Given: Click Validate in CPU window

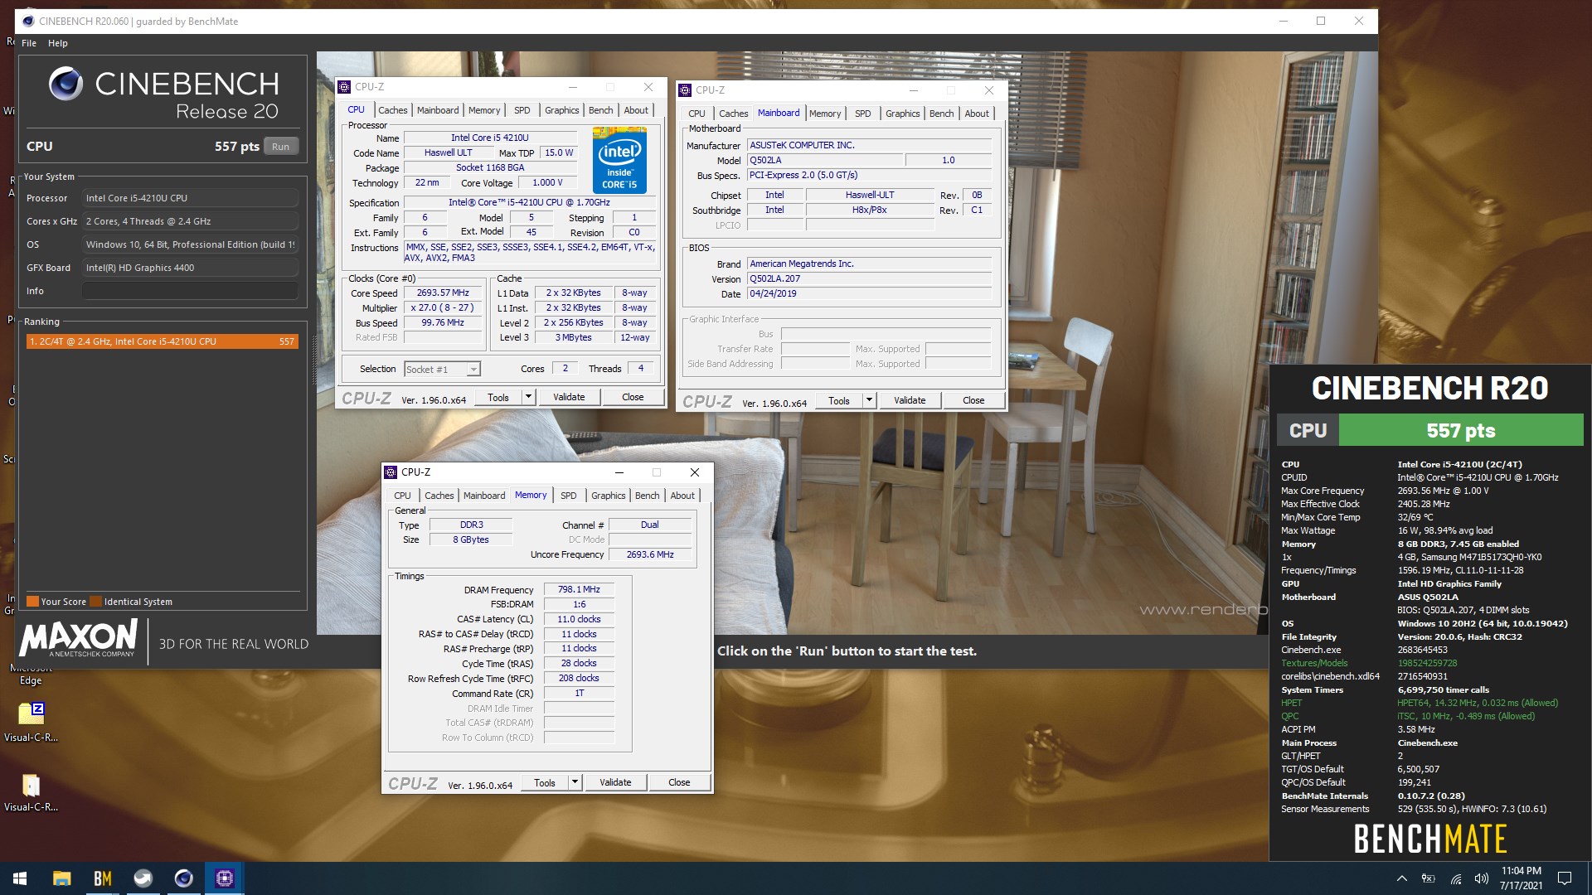Looking at the screenshot, I should click(x=569, y=398).
